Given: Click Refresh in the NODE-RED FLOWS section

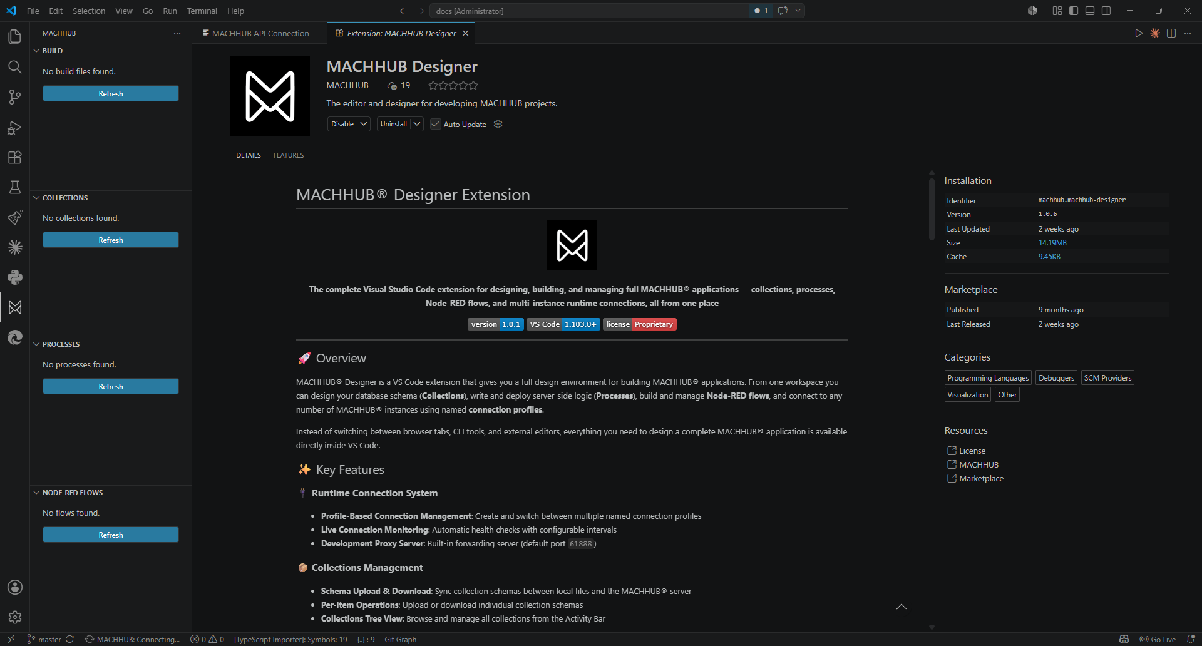Looking at the screenshot, I should tap(111, 535).
